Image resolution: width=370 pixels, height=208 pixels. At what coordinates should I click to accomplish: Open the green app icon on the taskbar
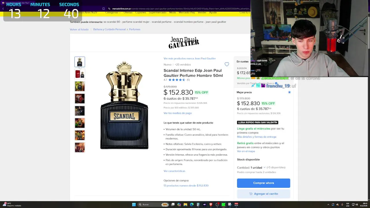[223, 205]
